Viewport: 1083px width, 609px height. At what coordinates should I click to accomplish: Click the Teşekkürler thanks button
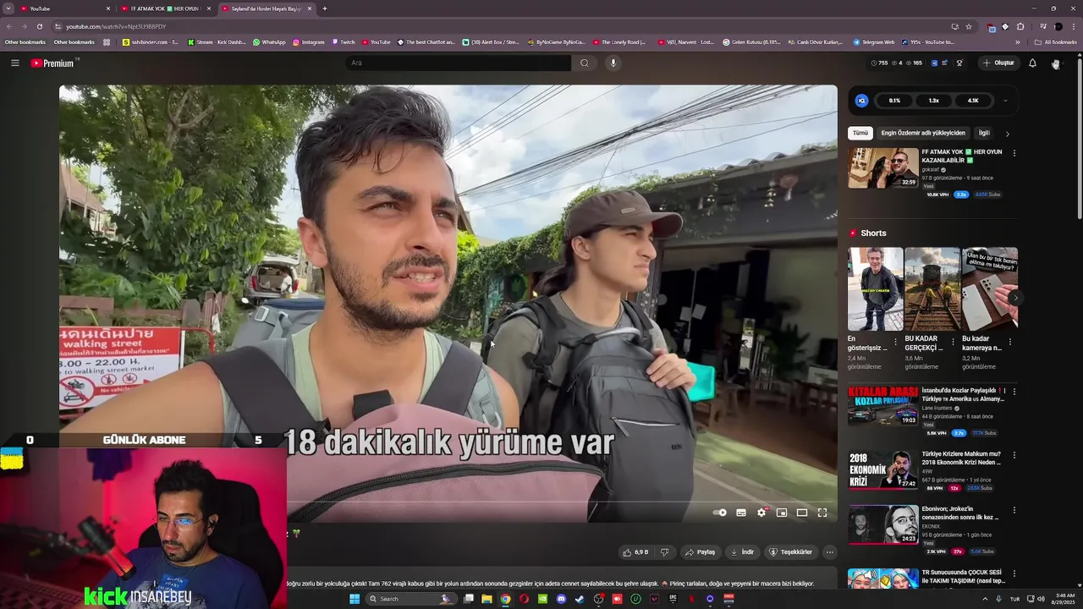point(790,552)
